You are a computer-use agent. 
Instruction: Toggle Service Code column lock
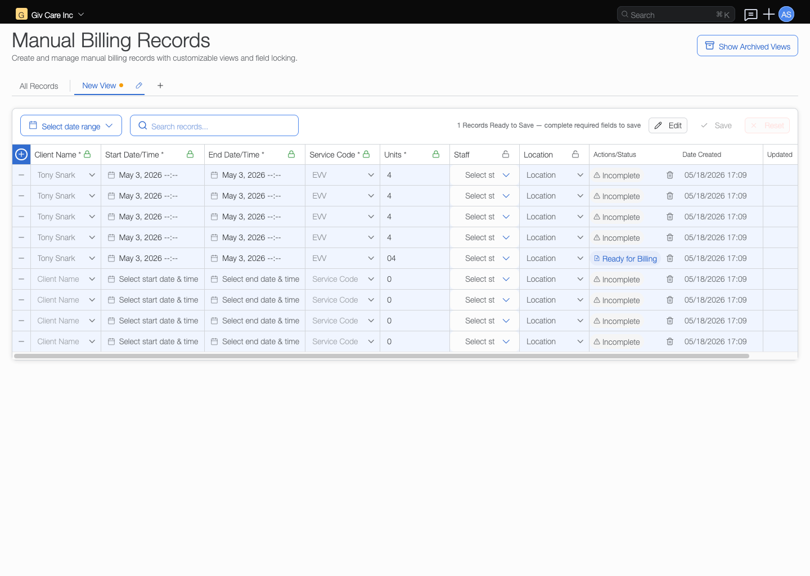366,154
